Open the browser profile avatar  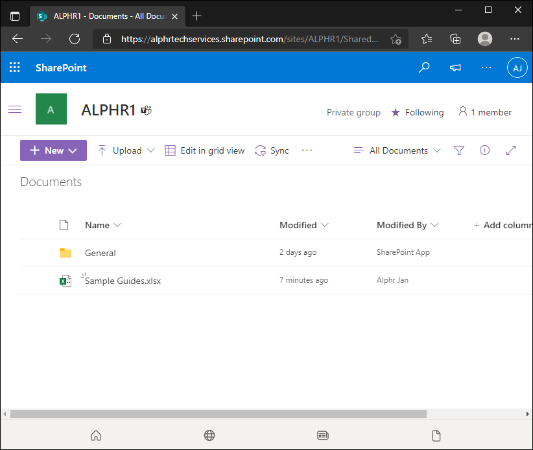[485, 39]
